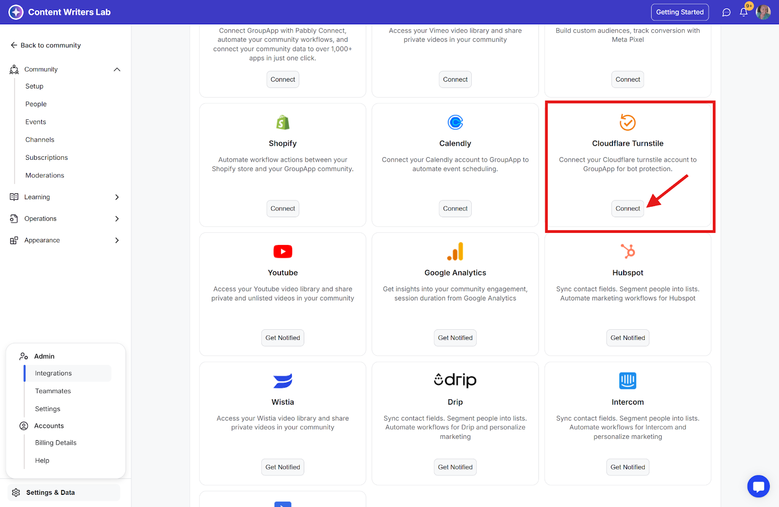Get notified about the Intercom integration
The width and height of the screenshot is (779, 507).
point(628,467)
